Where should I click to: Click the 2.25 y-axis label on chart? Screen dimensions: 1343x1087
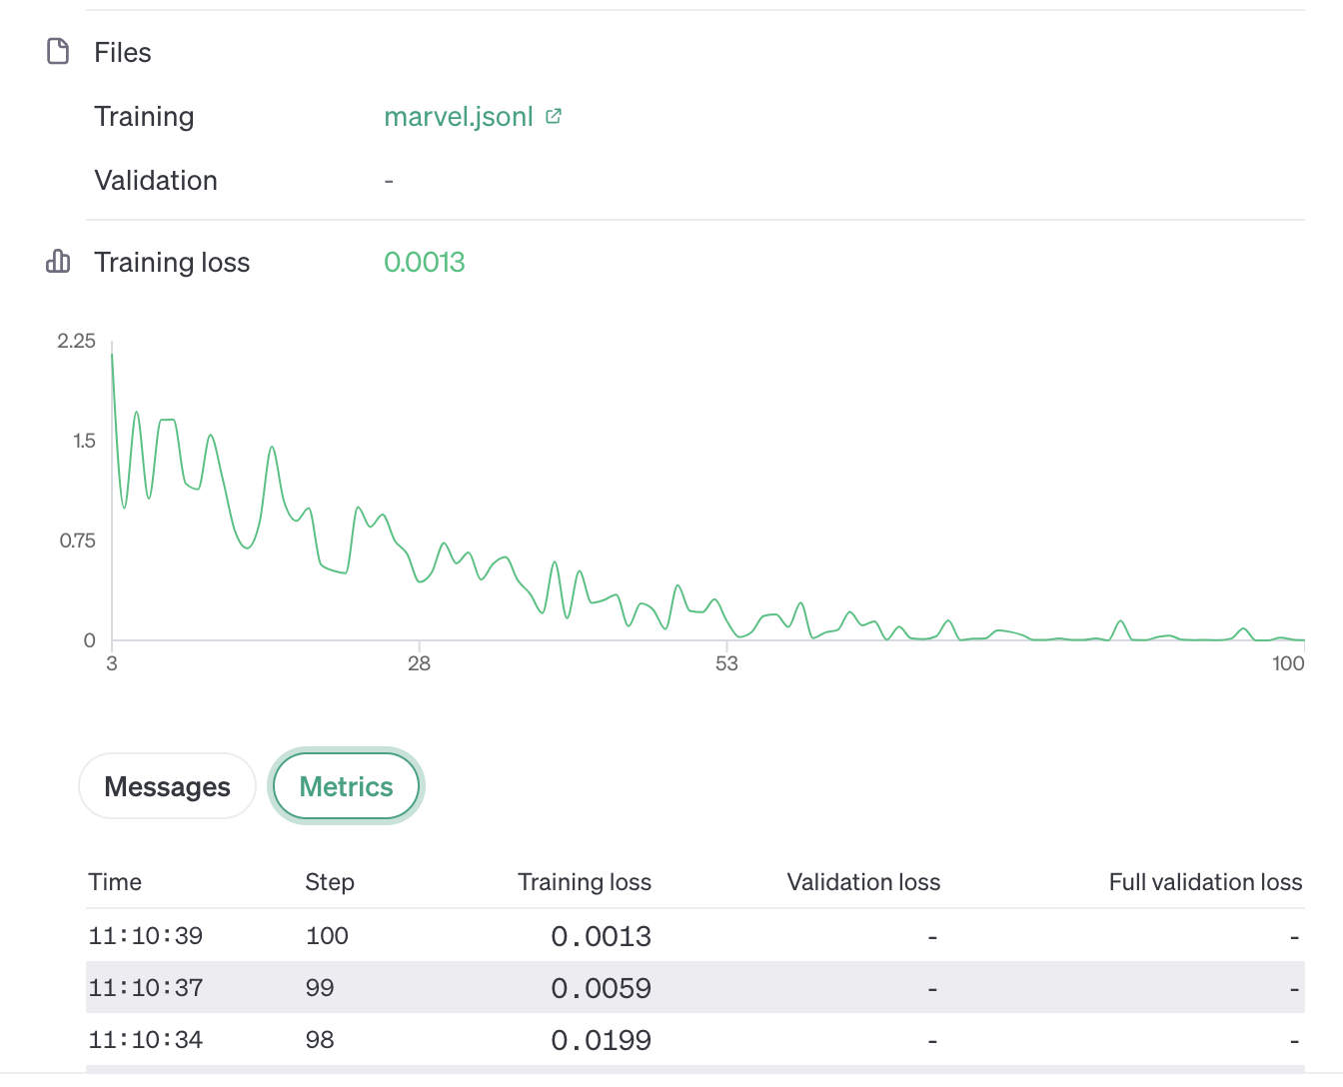[77, 341]
